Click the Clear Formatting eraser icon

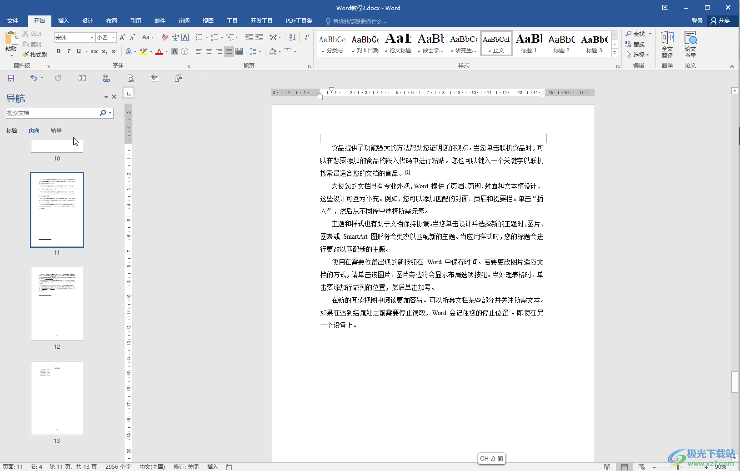[165, 37]
